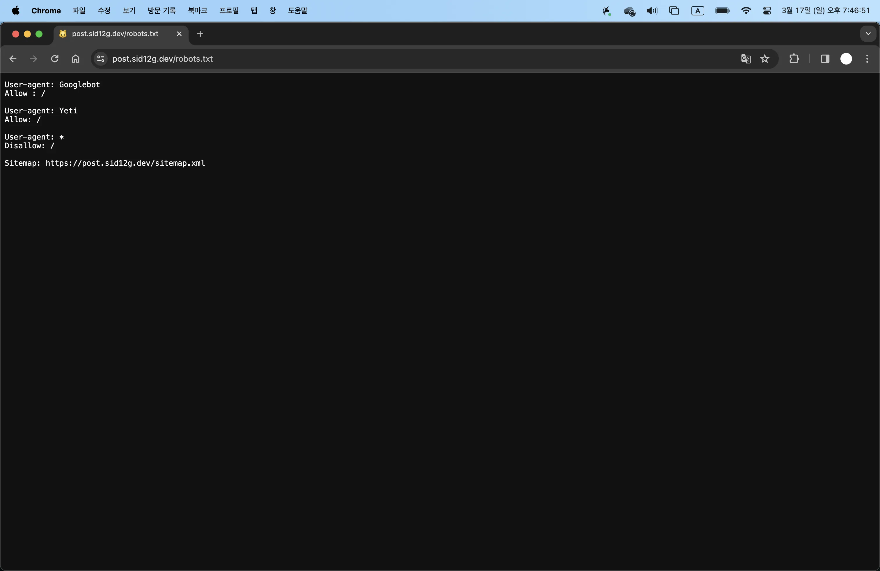
Task: Open the 방문 기록 menu
Action: [x=162, y=11]
